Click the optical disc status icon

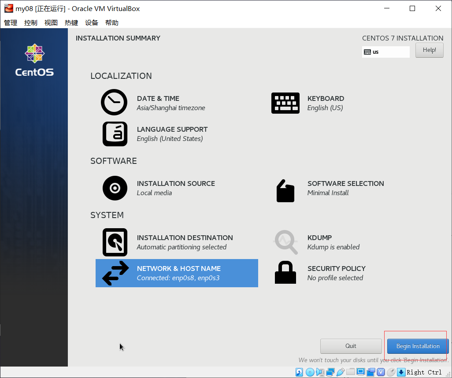[x=310, y=372]
